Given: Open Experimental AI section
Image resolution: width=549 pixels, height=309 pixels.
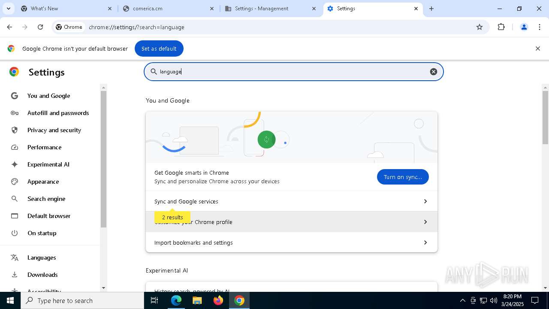Looking at the screenshot, I should click(x=48, y=164).
